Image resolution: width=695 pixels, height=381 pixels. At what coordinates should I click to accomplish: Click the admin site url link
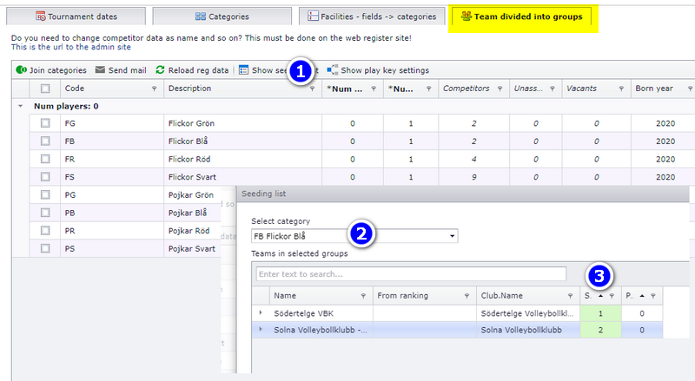tap(71, 47)
